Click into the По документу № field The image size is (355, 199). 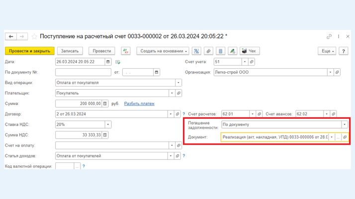click(x=83, y=72)
